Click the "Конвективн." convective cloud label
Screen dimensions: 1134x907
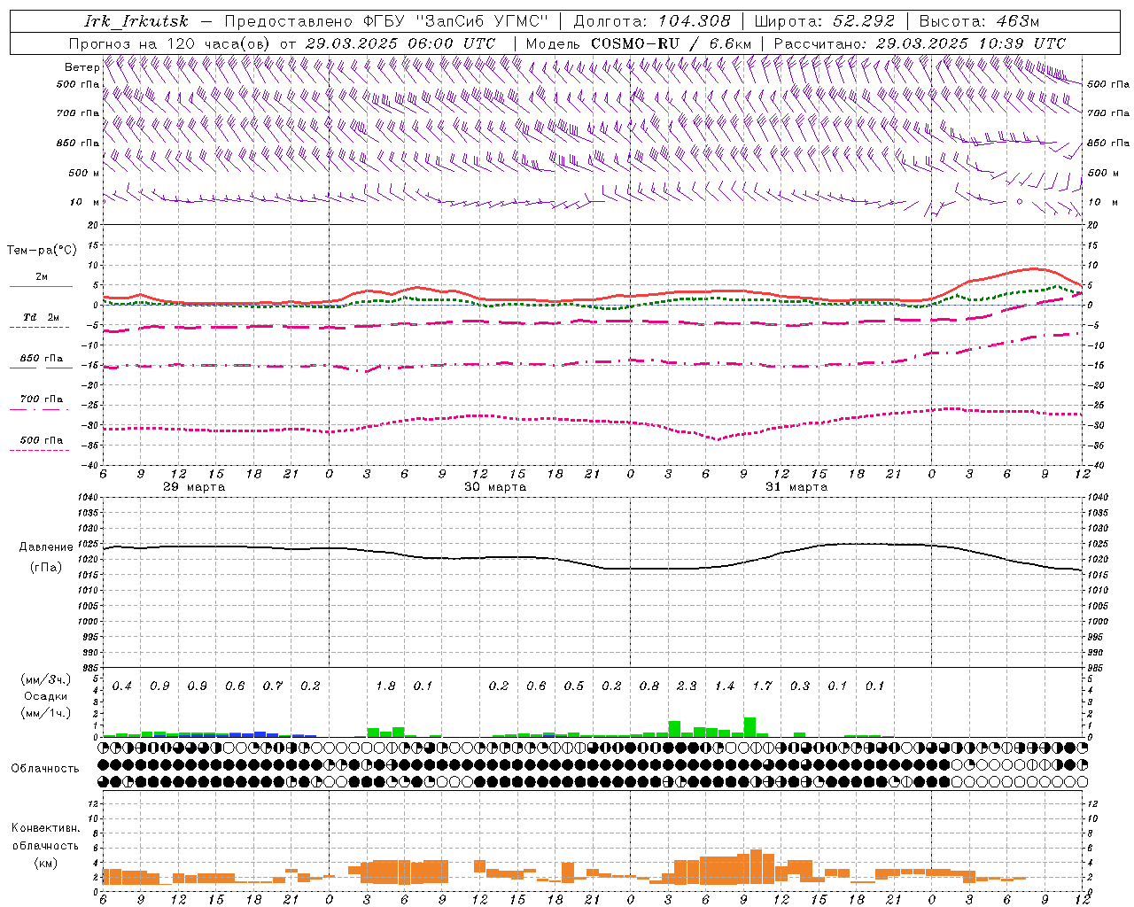(x=45, y=828)
